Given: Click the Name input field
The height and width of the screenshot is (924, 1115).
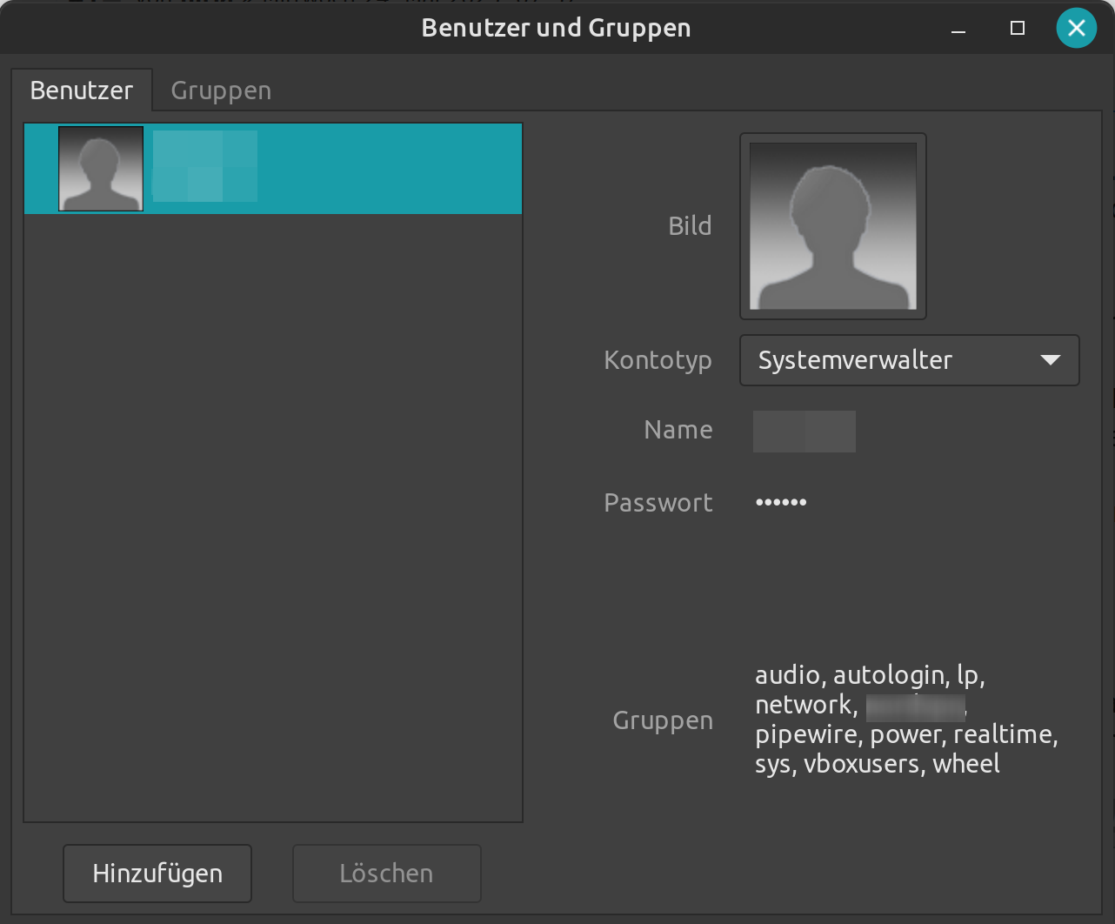Looking at the screenshot, I should (803, 431).
